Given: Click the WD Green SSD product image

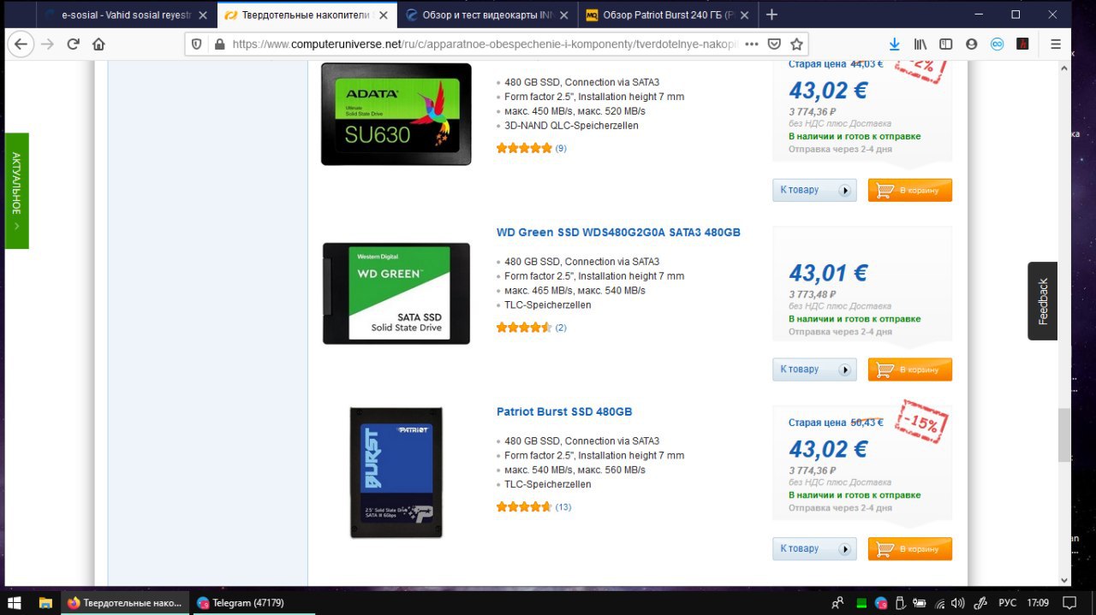Looking at the screenshot, I should click(396, 293).
